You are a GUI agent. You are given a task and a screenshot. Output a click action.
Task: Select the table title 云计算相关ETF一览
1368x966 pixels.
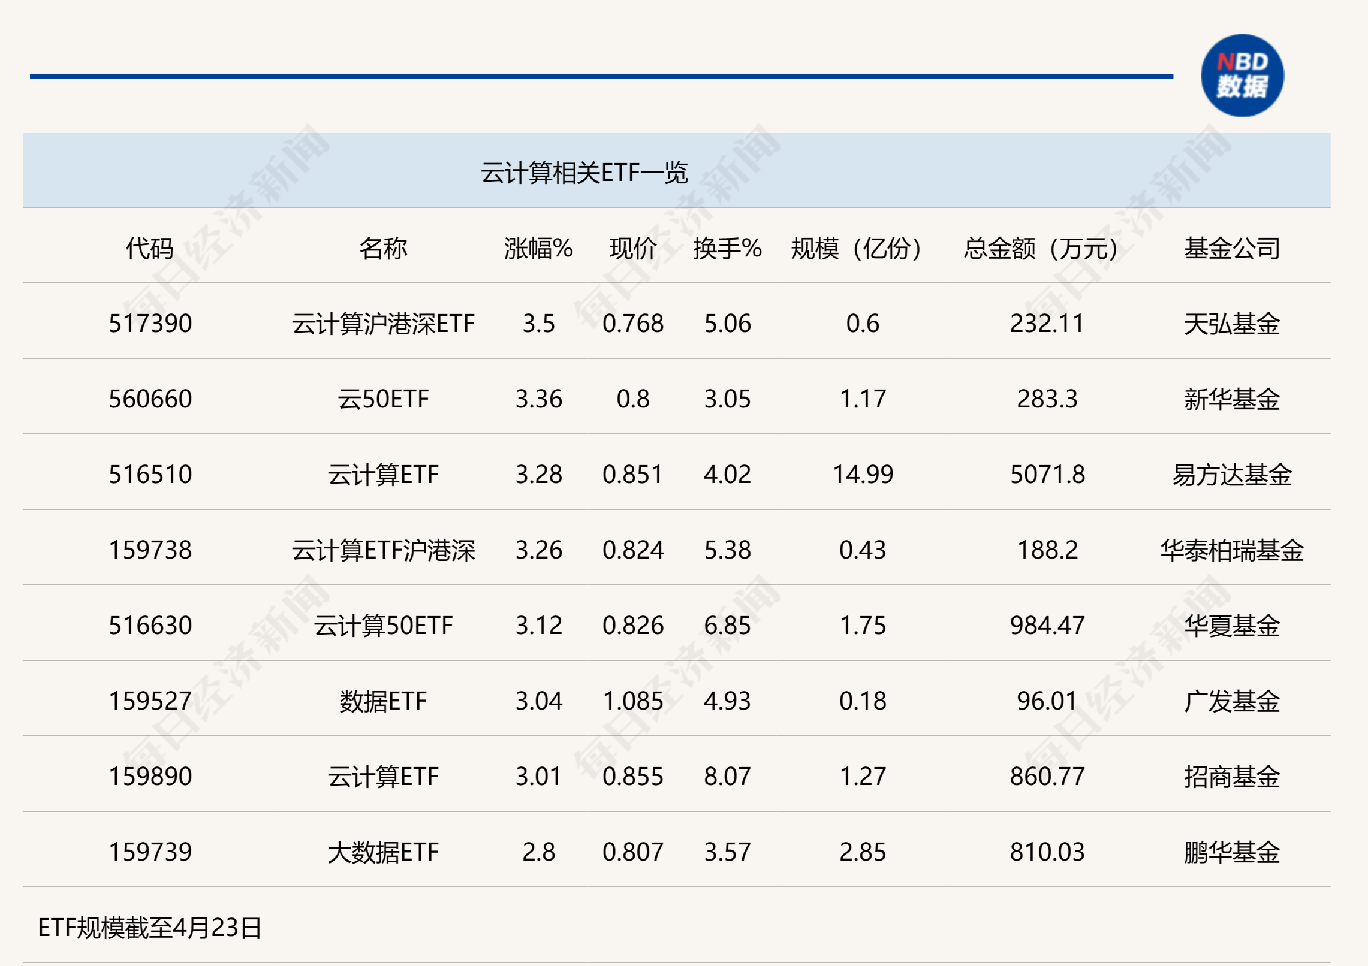click(584, 173)
